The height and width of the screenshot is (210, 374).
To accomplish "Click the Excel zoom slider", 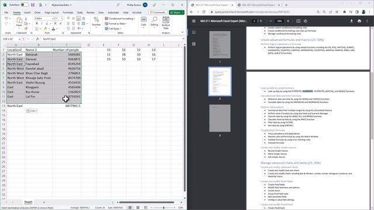I will click(x=164, y=208).
